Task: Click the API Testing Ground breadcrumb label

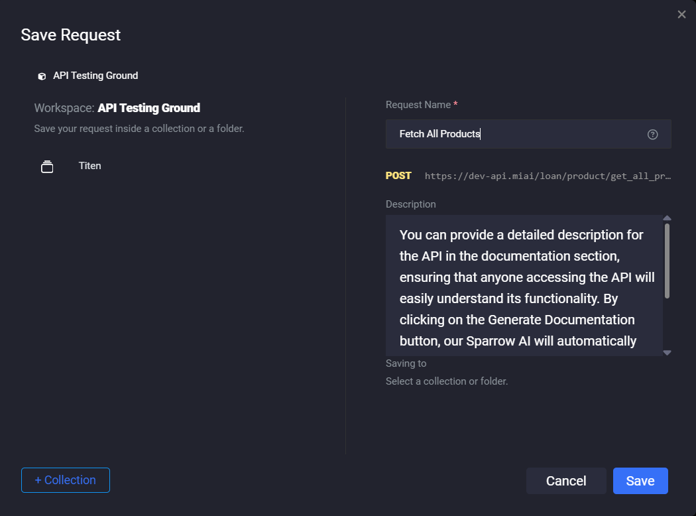Action: (95, 76)
